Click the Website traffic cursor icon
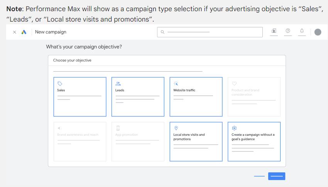The image size is (328, 187). pos(176,84)
